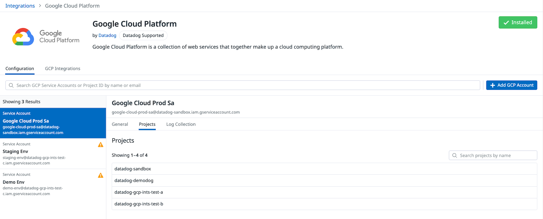
Task: Click the magnifier icon in the projects search box
Action: (455, 155)
